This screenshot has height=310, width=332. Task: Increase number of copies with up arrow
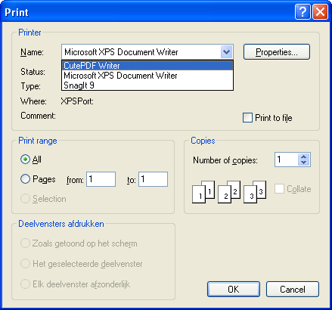click(x=304, y=157)
